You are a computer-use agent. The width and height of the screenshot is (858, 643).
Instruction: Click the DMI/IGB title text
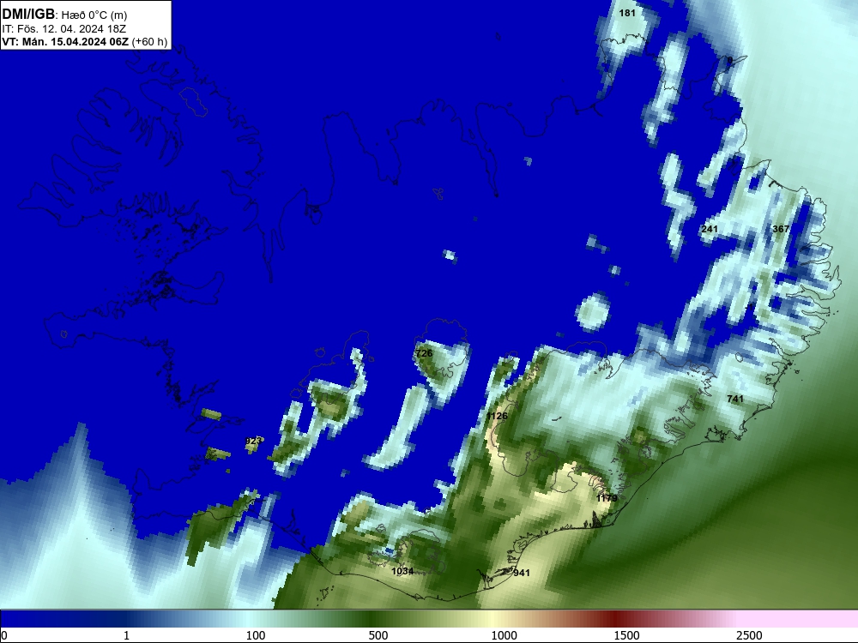click(28, 15)
